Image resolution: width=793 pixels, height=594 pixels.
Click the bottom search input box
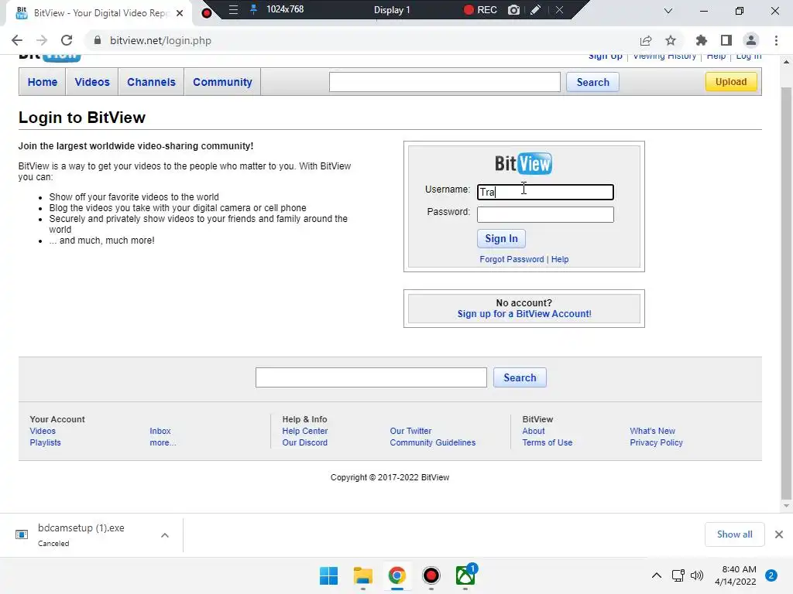pyautogui.click(x=371, y=377)
